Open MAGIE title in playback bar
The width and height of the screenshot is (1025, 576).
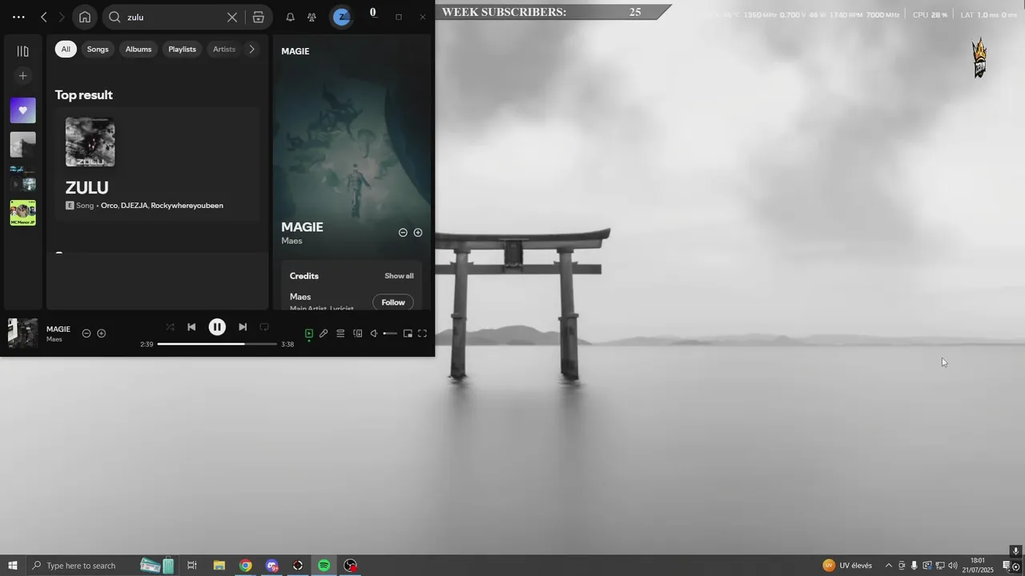pyautogui.click(x=58, y=329)
